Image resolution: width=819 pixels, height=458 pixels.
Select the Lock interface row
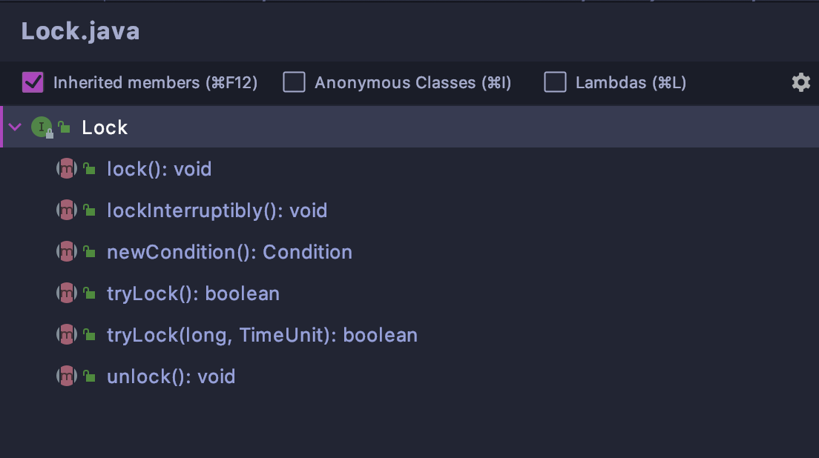click(x=105, y=127)
